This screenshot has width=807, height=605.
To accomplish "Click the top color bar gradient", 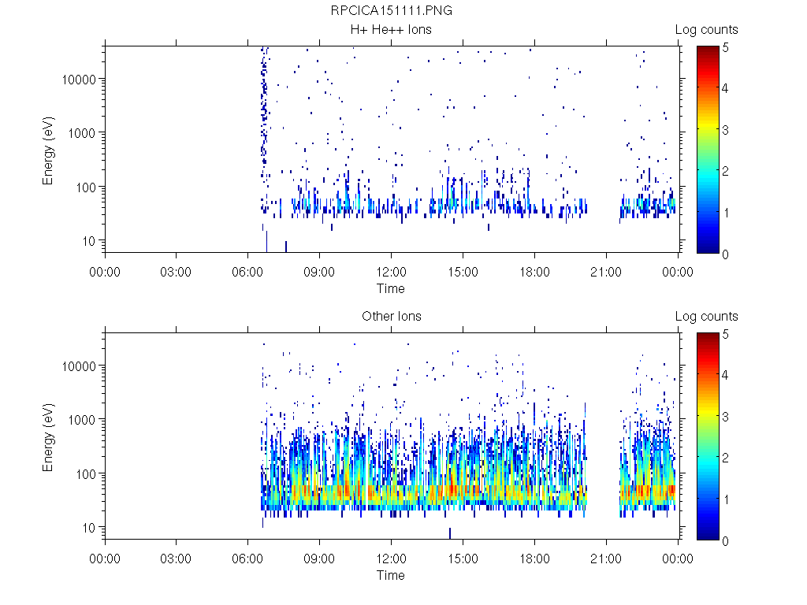I will (708, 149).
